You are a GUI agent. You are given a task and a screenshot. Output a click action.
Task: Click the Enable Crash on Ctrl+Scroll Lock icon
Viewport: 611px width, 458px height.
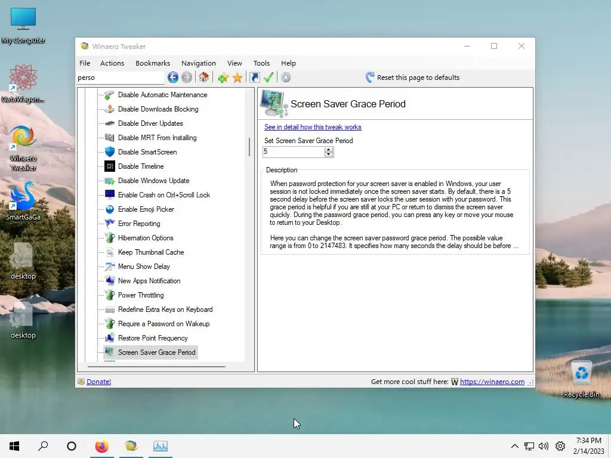pyautogui.click(x=110, y=195)
